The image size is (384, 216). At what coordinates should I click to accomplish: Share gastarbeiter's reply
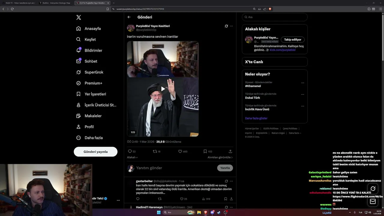tap(231, 199)
